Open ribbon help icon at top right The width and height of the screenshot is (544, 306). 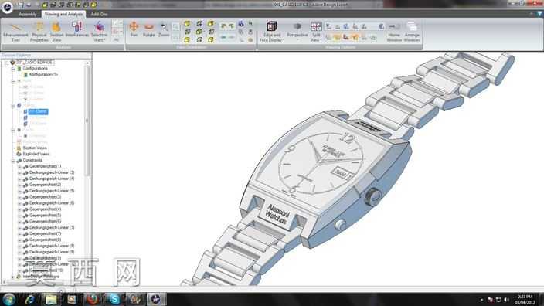[540, 14]
